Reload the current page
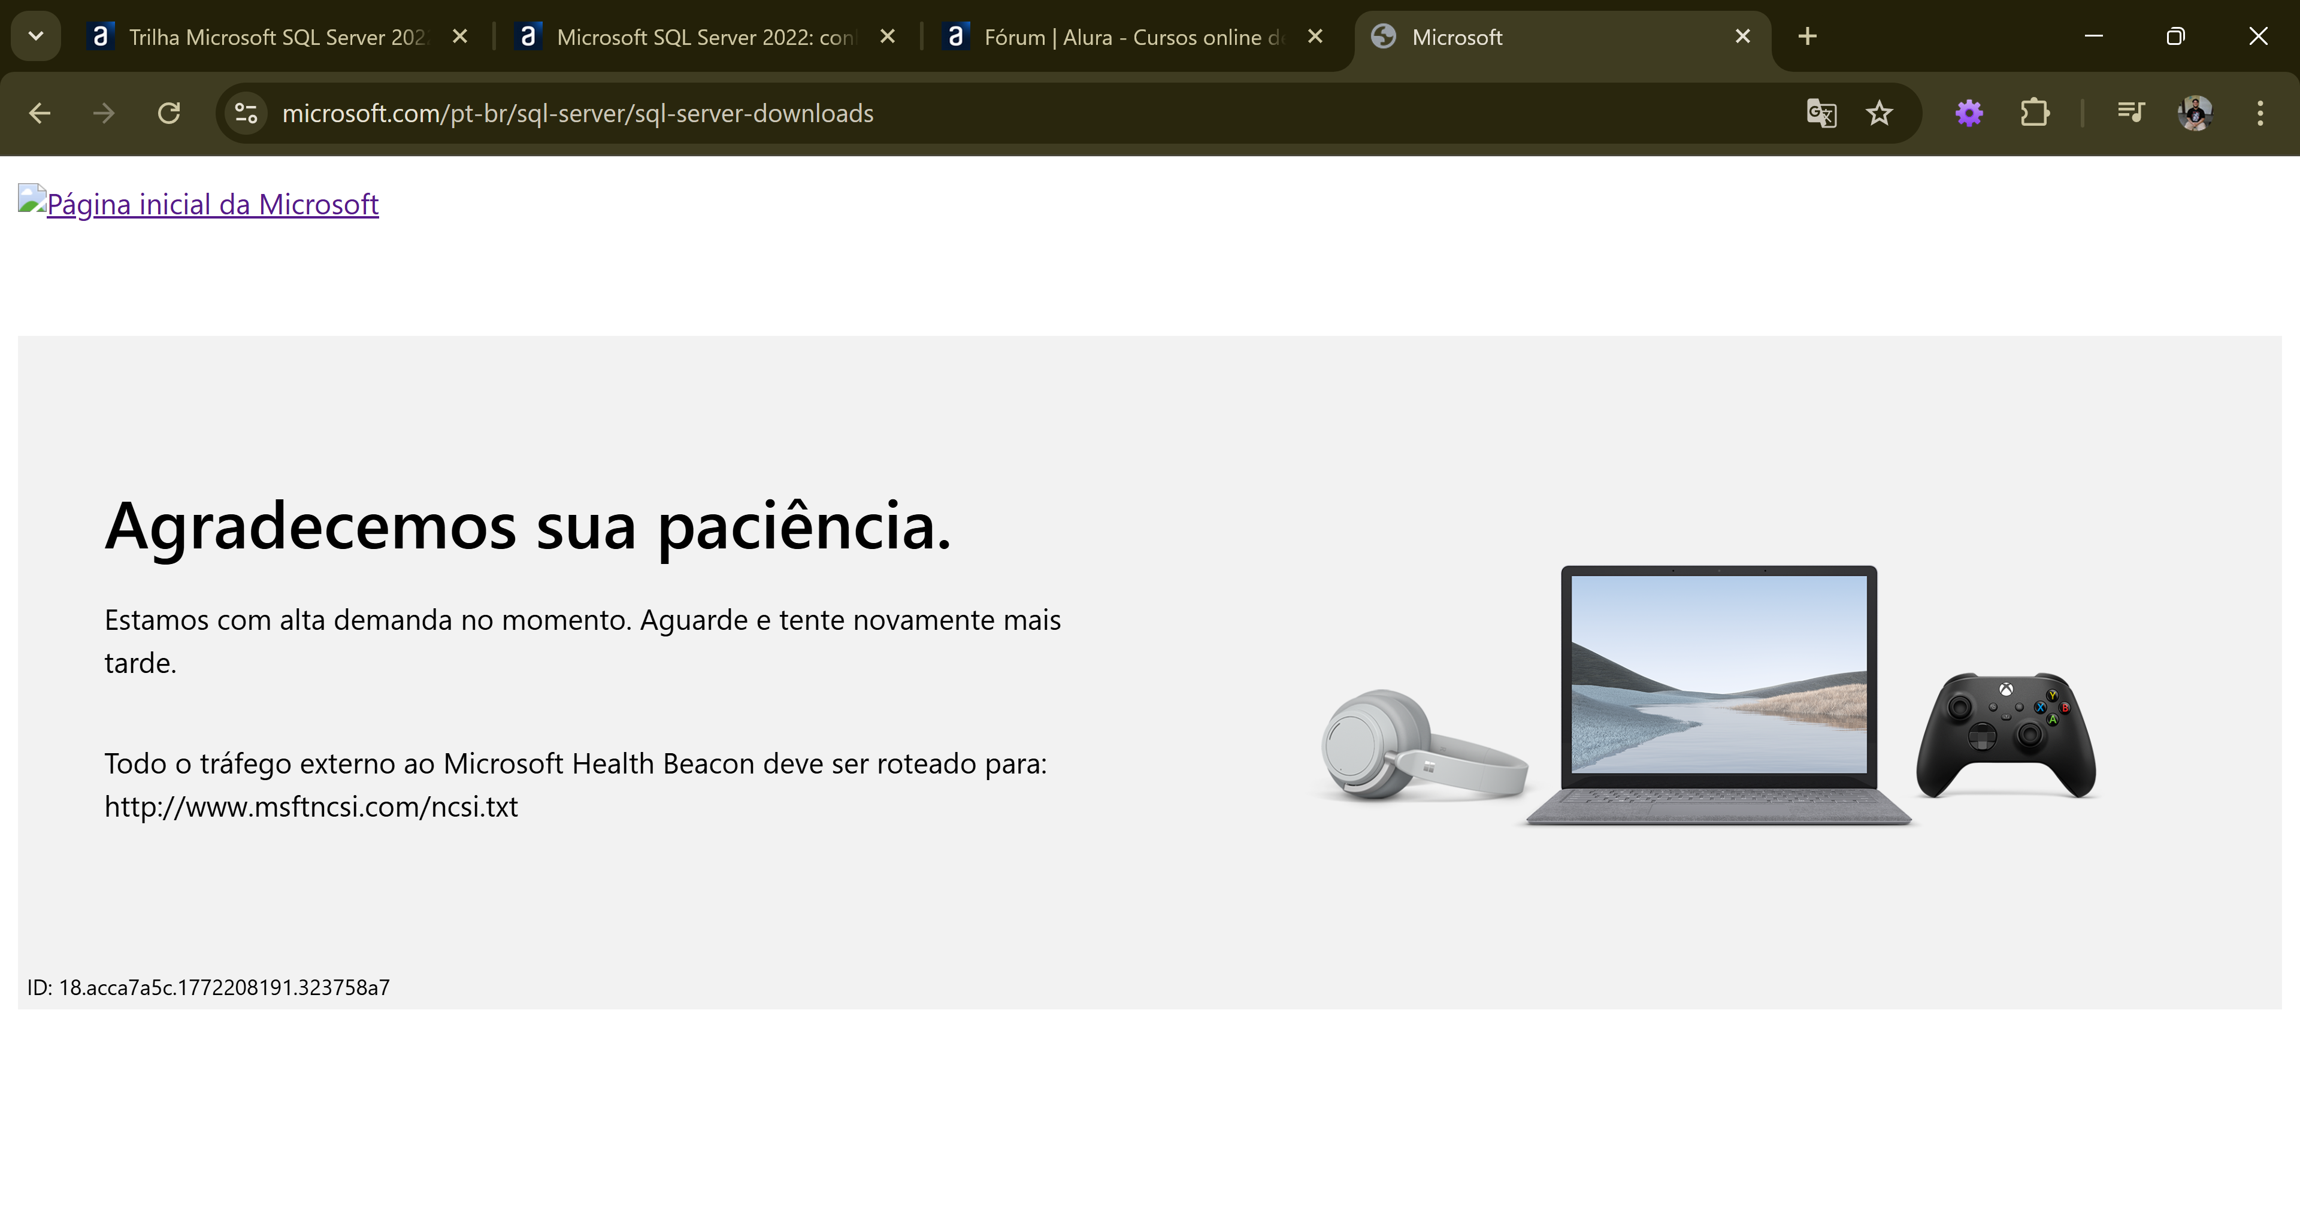This screenshot has height=1207, width=2300. pos(169,113)
